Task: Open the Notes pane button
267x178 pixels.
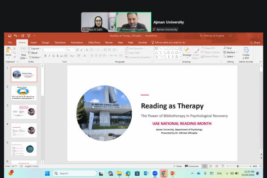Action: point(178,166)
